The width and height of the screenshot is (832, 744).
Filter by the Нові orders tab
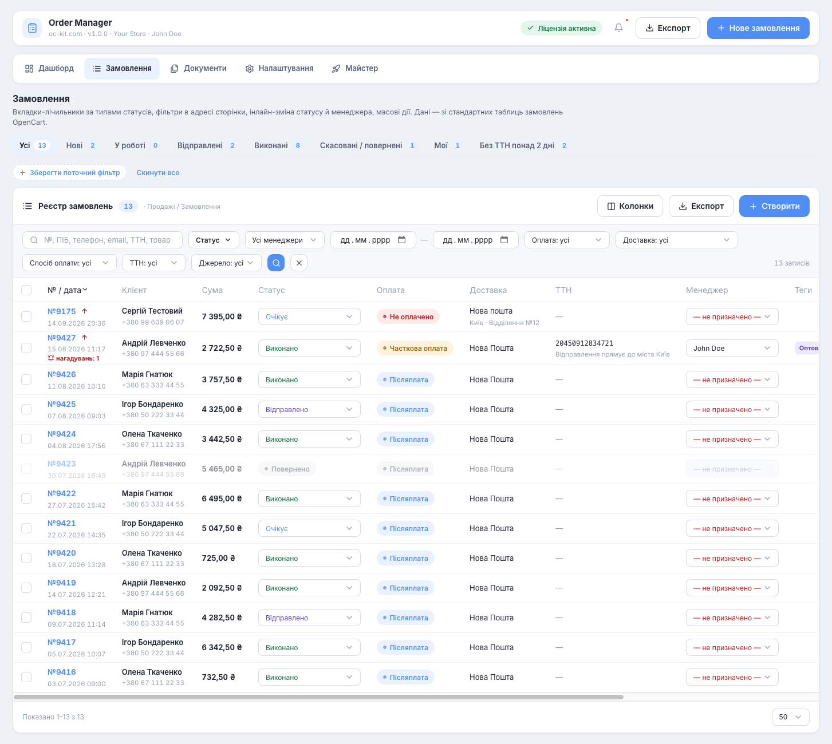(81, 145)
